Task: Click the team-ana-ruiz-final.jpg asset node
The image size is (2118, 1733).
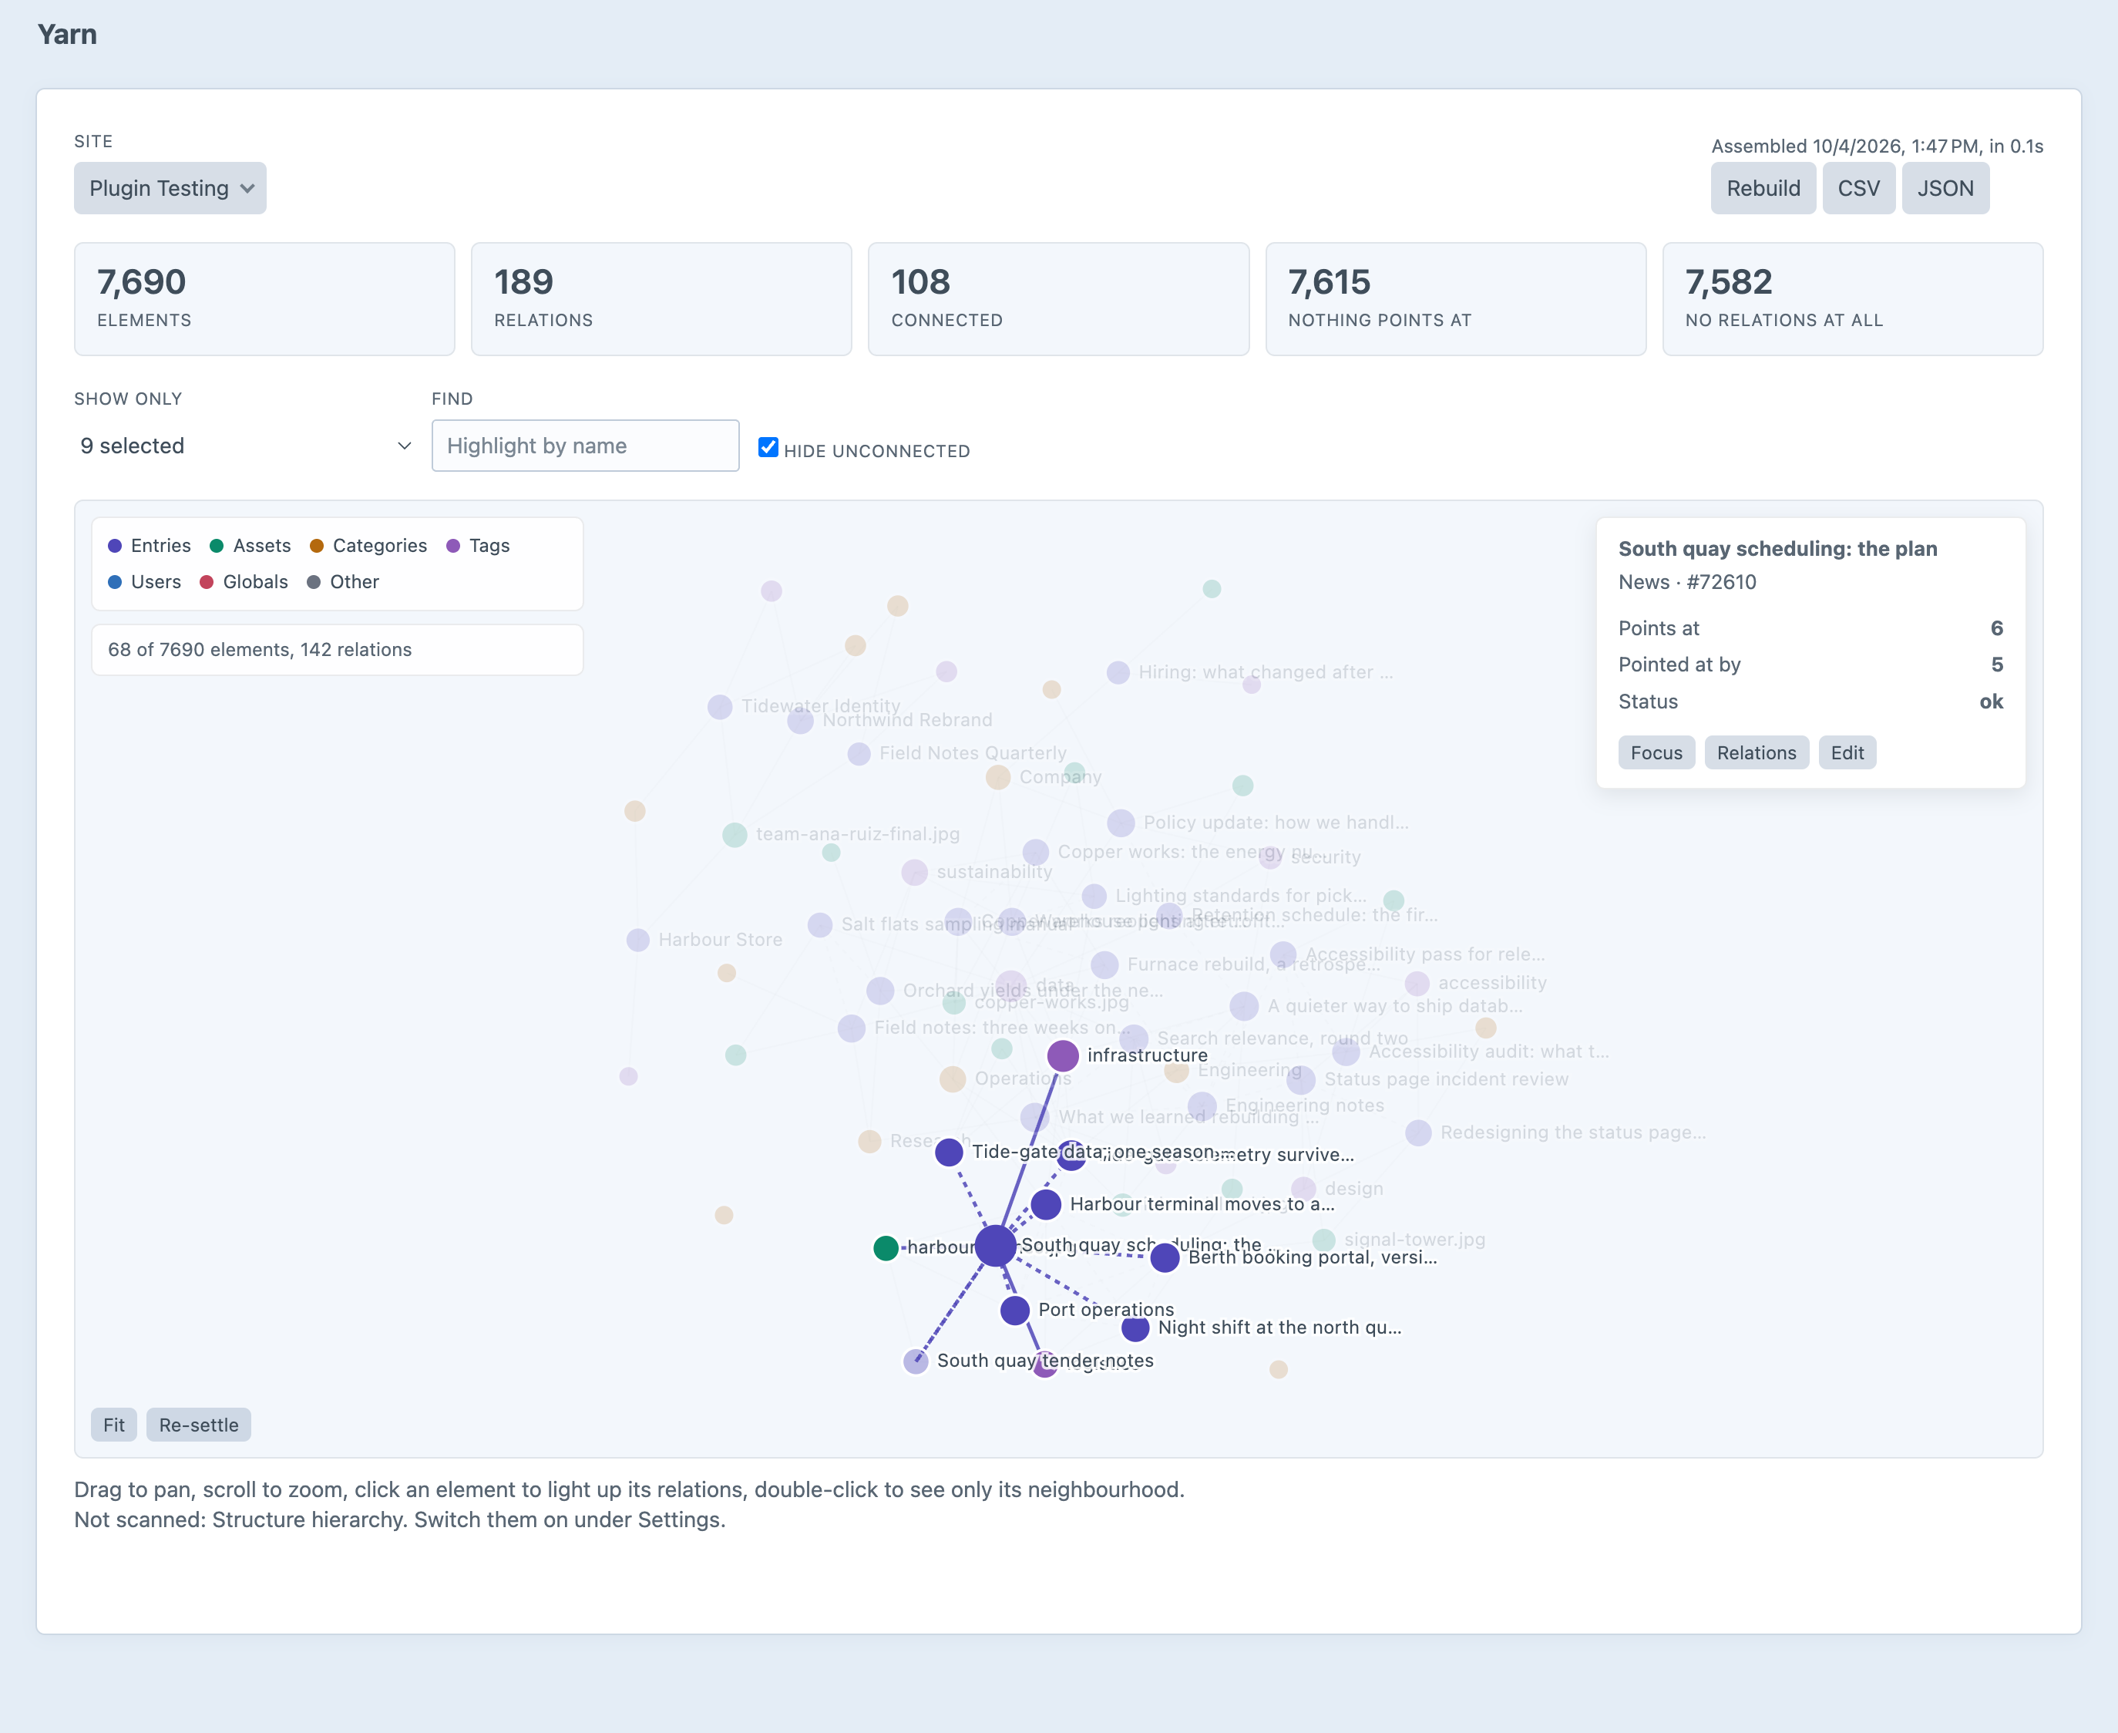Action: pos(735,835)
